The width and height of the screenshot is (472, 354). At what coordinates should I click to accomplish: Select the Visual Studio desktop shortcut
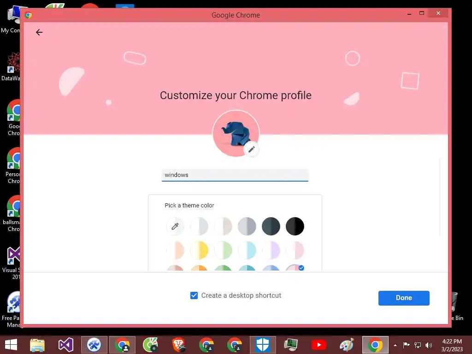(12, 263)
